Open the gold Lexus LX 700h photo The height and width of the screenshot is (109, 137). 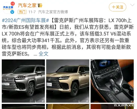click(x=68, y=81)
